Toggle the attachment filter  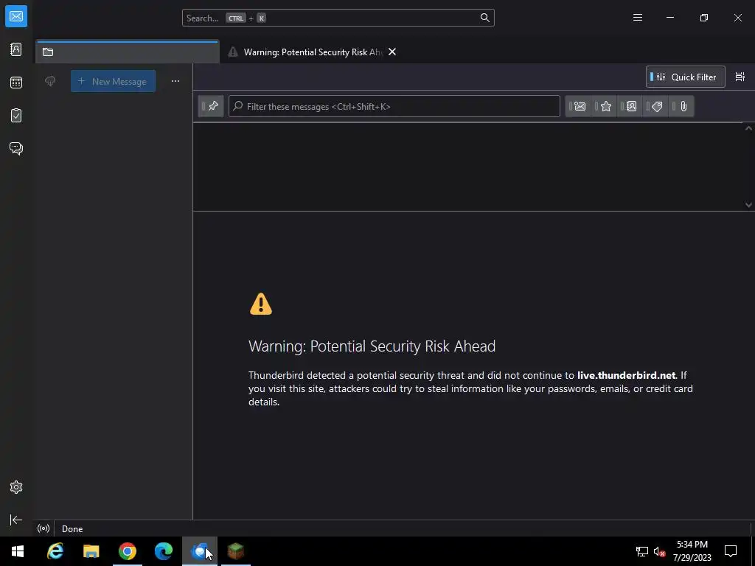682,106
